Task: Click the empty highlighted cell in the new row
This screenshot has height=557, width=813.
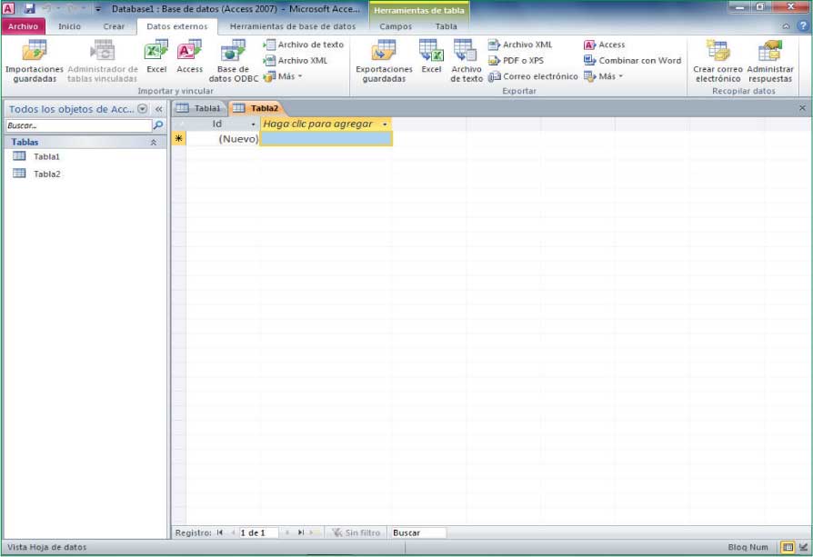Action: 326,139
